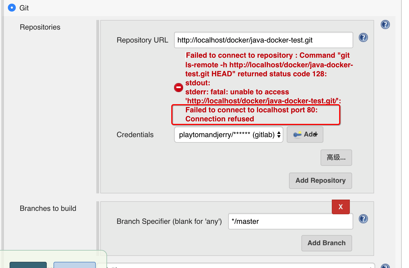Focus the Branch Specifier field containing */master
This screenshot has width=409, height=268.
point(290,221)
